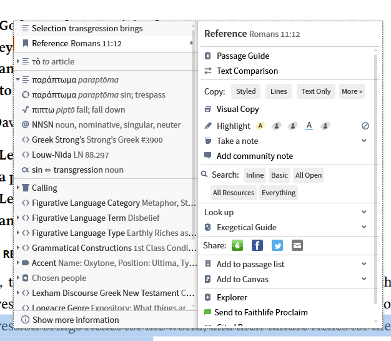Screen dimensions: 391x341
Task: Expand the τὸ to article row
Action: click(18, 61)
